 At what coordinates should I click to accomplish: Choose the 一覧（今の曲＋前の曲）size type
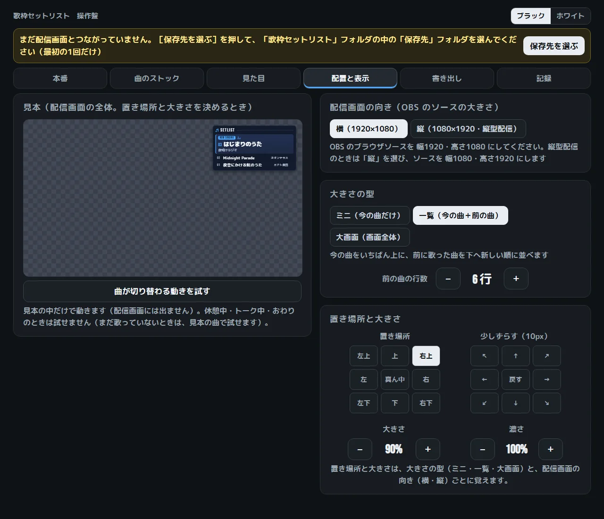(x=460, y=215)
